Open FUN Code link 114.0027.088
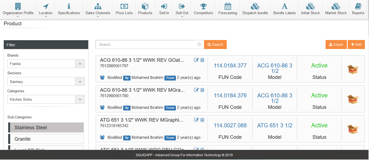Viewport: 369px width, 160px height. click(x=230, y=125)
